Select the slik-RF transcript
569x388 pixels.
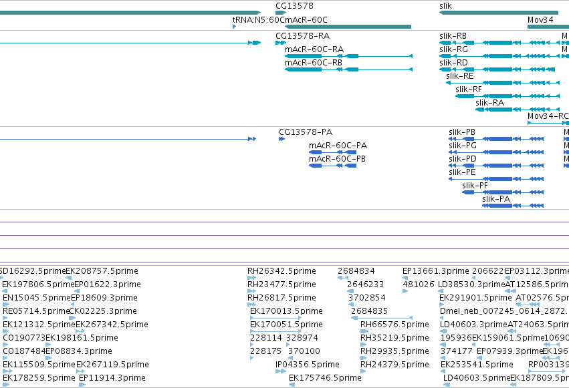[x=507, y=96]
